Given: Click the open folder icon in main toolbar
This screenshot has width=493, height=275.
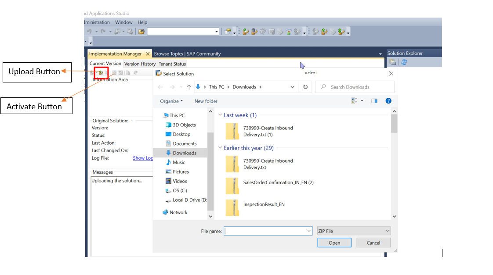Looking at the screenshot, I should 141,32.
